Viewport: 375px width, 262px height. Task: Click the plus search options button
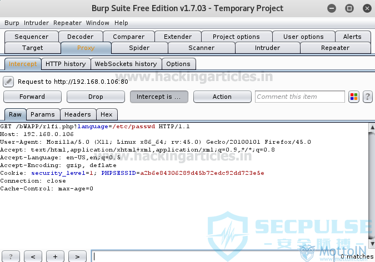point(55,256)
